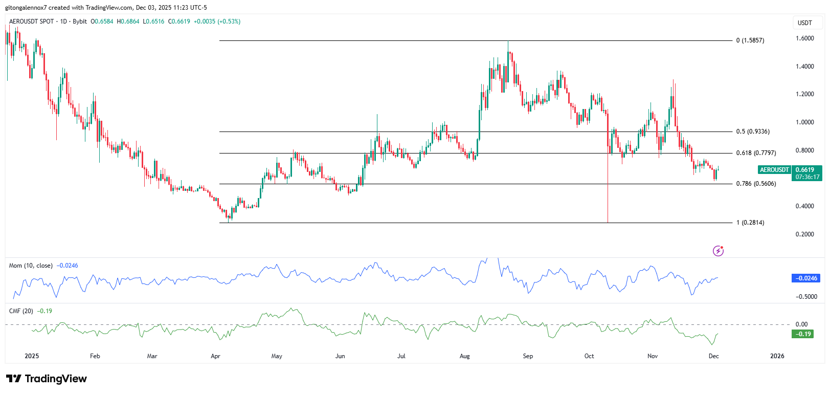
Task: Click the Jun label on time axis
Action: pos(340,356)
